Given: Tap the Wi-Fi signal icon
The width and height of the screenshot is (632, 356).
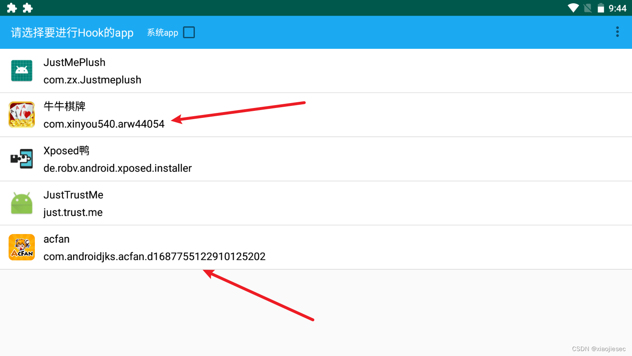Looking at the screenshot, I should pyautogui.click(x=573, y=8).
